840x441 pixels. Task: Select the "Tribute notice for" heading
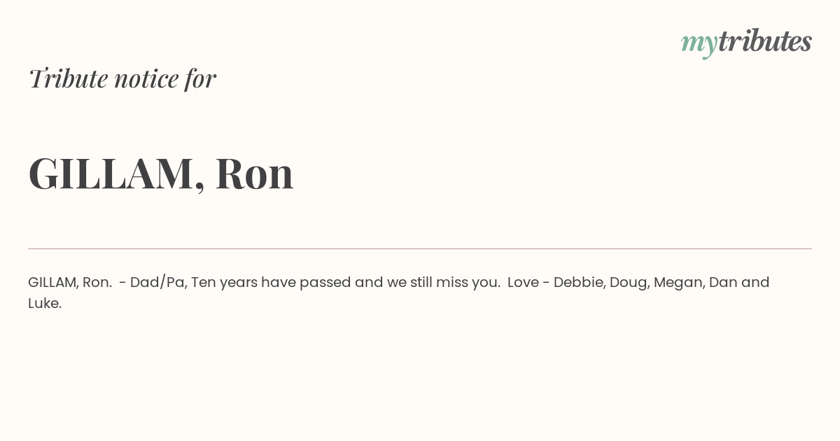click(122, 78)
